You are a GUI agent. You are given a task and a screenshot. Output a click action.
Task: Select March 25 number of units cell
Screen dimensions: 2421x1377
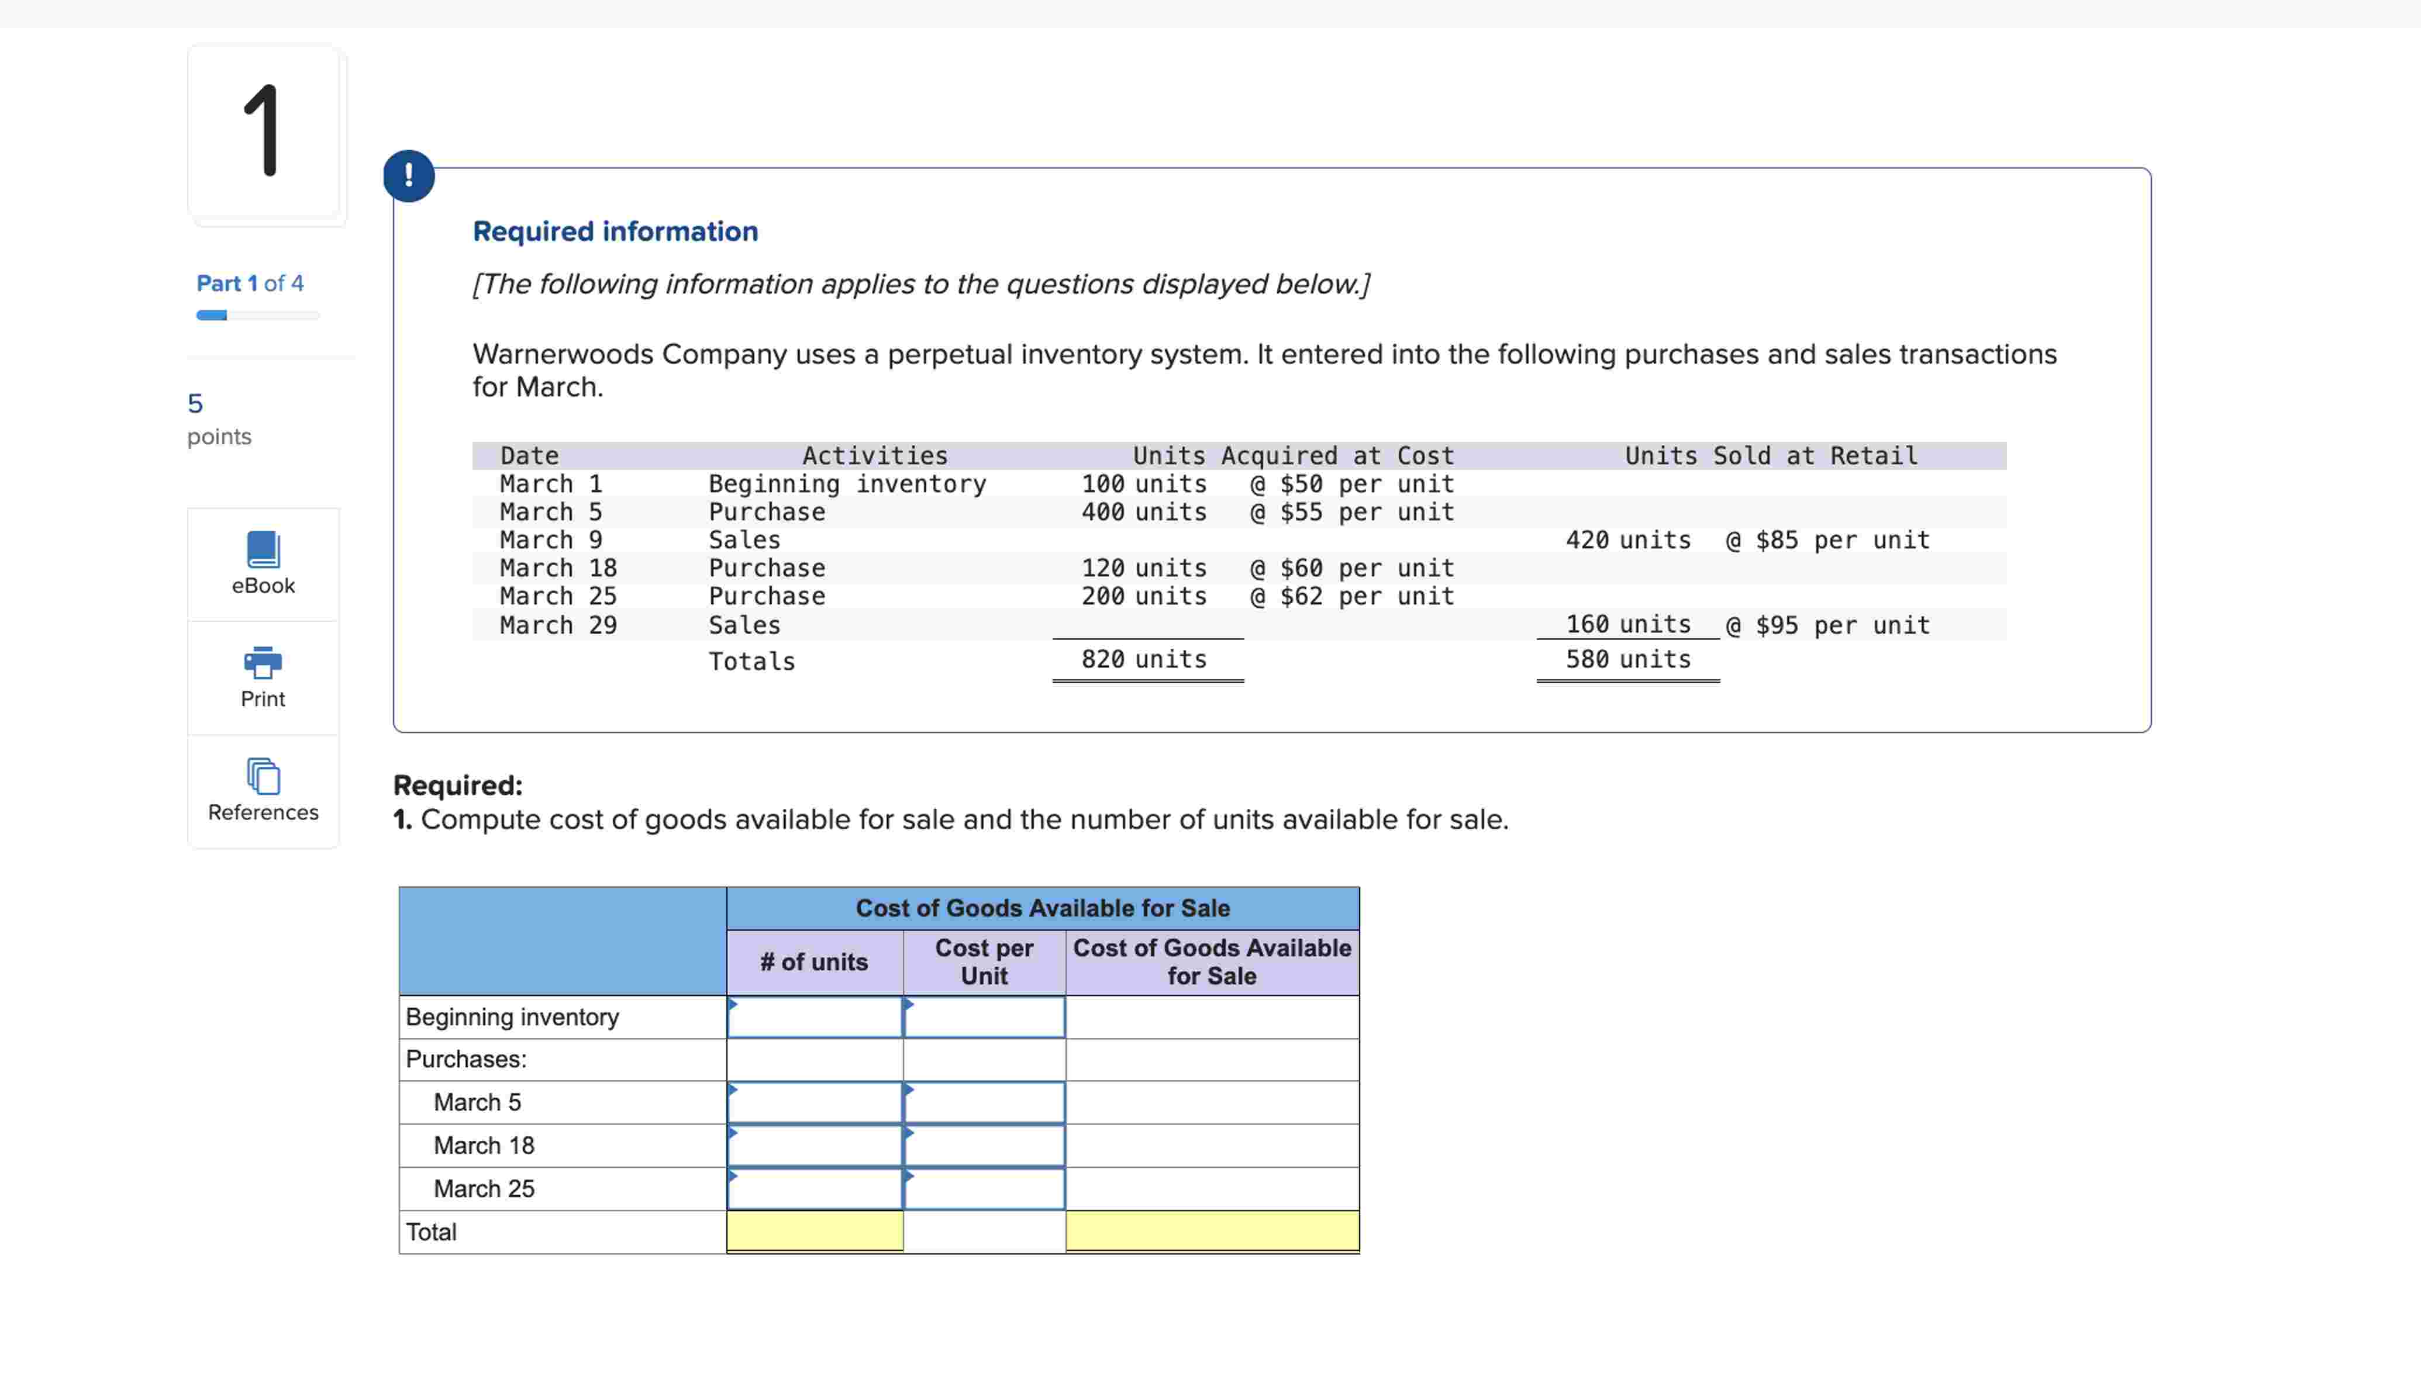coord(815,1190)
